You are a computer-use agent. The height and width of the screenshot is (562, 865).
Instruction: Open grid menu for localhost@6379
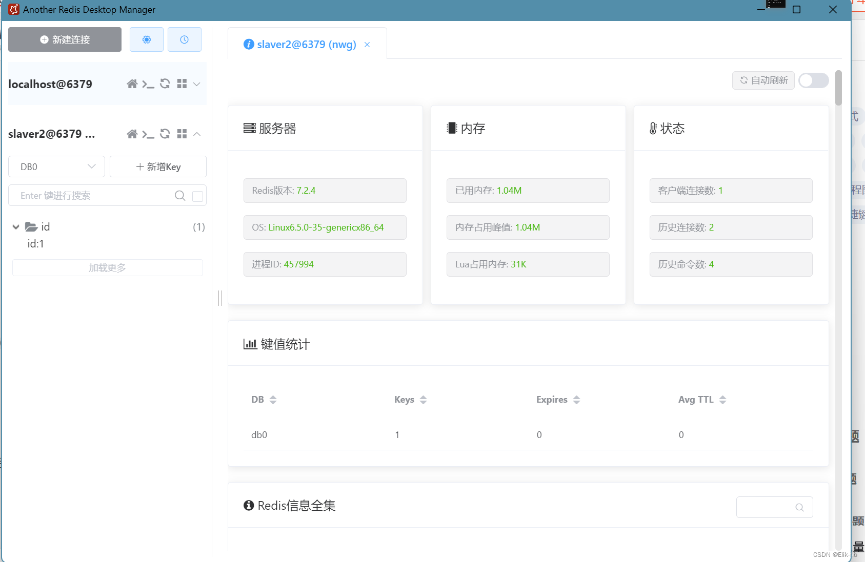click(182, 84)
